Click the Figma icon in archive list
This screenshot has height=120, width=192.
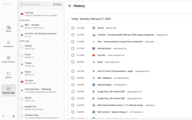click(22, 73)
